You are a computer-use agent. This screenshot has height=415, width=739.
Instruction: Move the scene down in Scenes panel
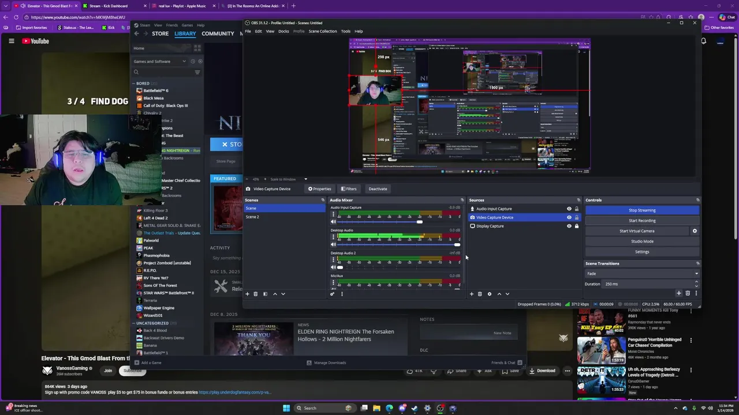pos(283,294)
